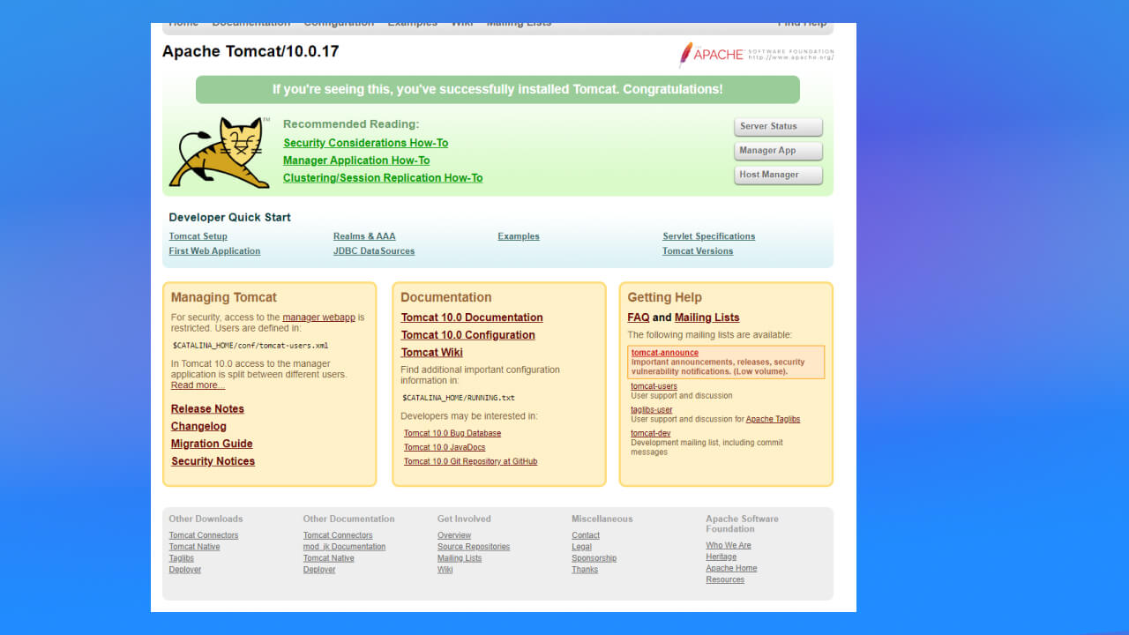Click Tomcat Native under Other Documentation
The image size is (1129, 635).
(x=329, y=558)
